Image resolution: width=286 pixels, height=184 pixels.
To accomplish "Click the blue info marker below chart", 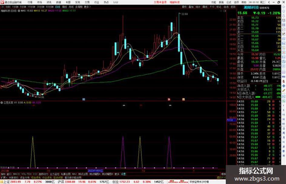I will coord(84,99).
